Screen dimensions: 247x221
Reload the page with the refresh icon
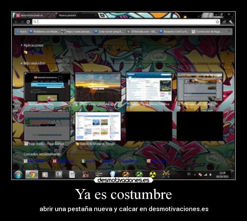coord(28,22)
